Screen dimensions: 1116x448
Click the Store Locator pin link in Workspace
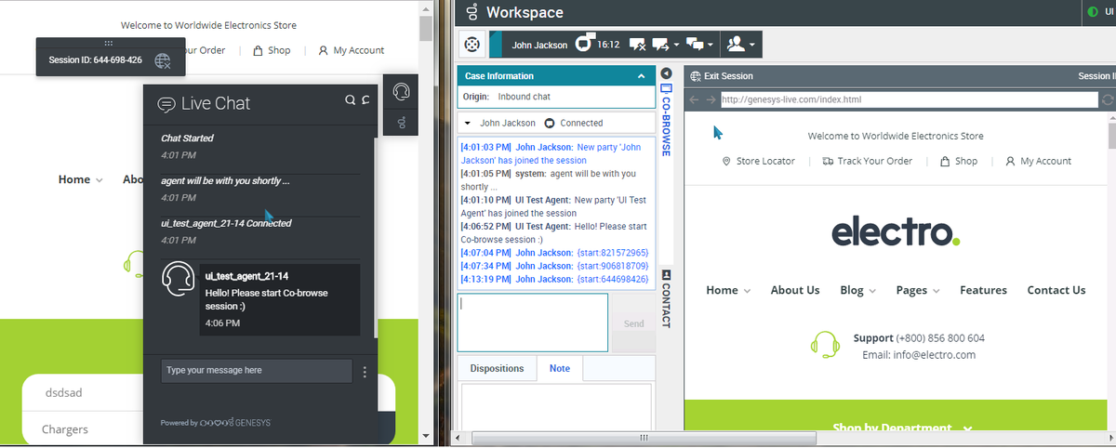pyautogui.click(x=759, y=161)
